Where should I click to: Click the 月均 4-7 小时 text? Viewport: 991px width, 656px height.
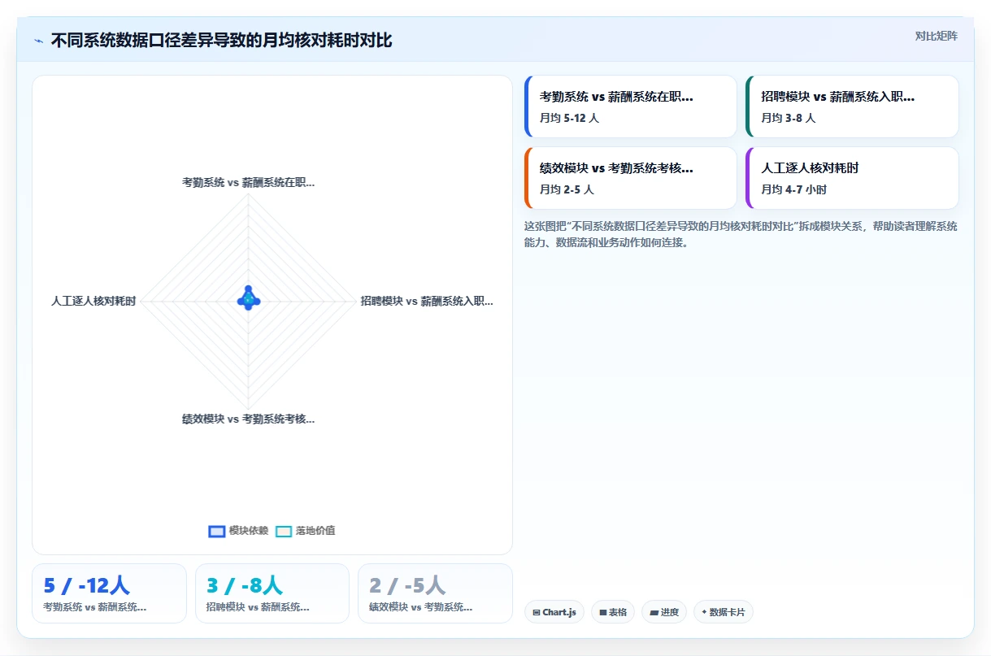point(793,189)
